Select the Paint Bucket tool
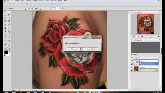The width and height of the screenshot is (165, 93). coord(9,31)
